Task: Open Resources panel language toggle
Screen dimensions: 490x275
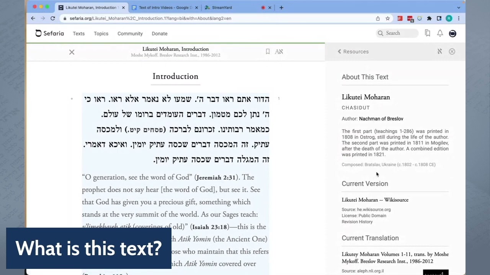Action: (440, 52)
